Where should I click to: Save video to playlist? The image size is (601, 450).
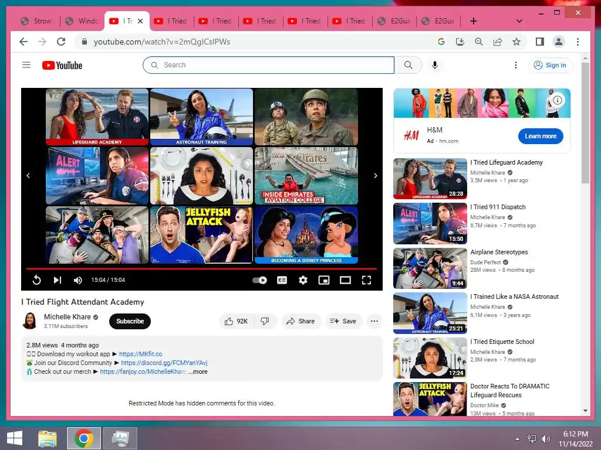coord(343,321)
